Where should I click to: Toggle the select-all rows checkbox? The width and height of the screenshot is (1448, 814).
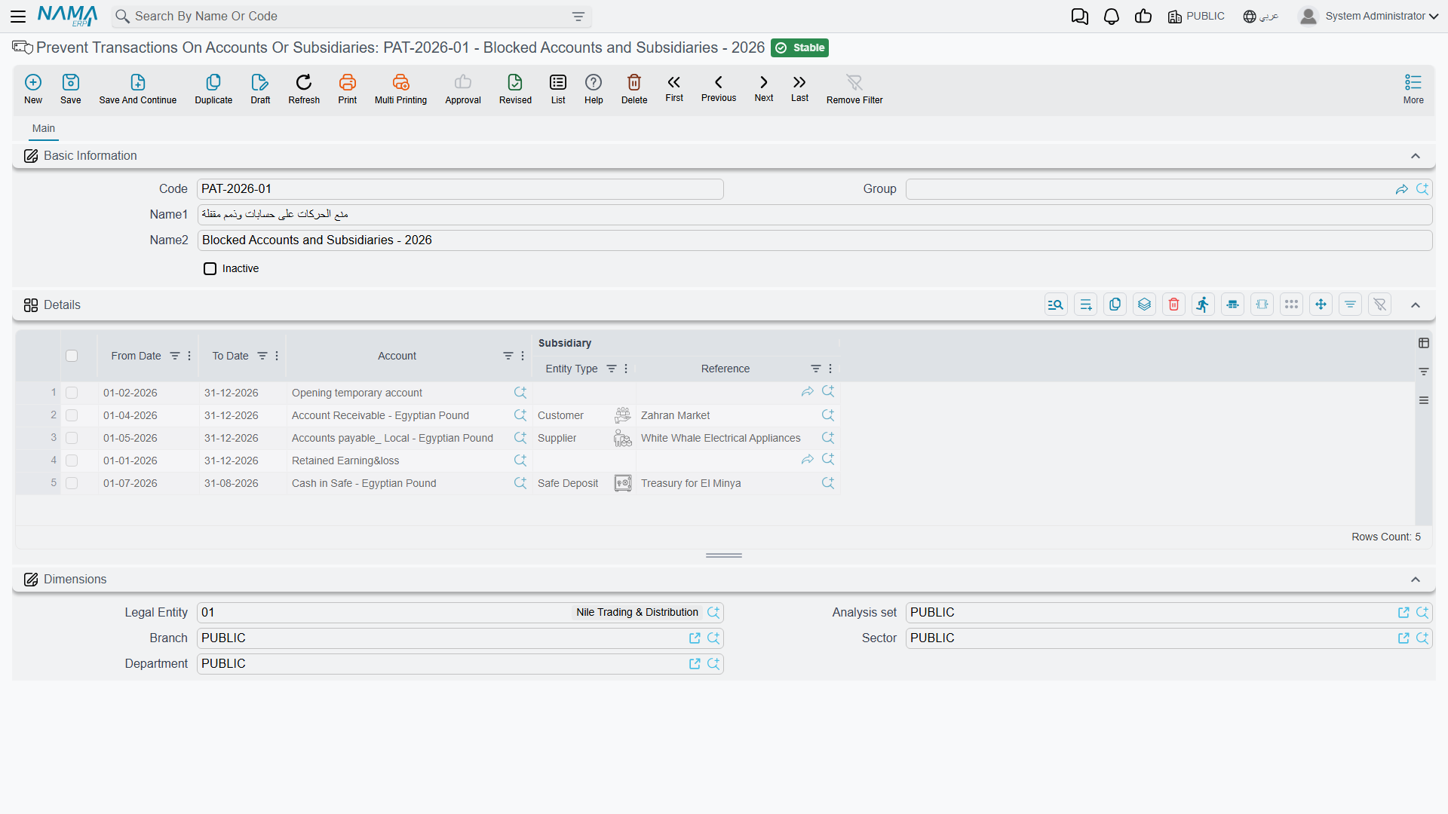pos(72,356)
